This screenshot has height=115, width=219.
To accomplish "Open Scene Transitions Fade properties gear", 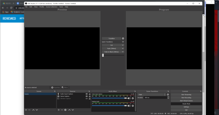I will point(168,95).
